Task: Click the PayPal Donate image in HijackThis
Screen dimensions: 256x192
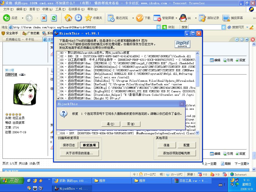Action: pos(182,44)
